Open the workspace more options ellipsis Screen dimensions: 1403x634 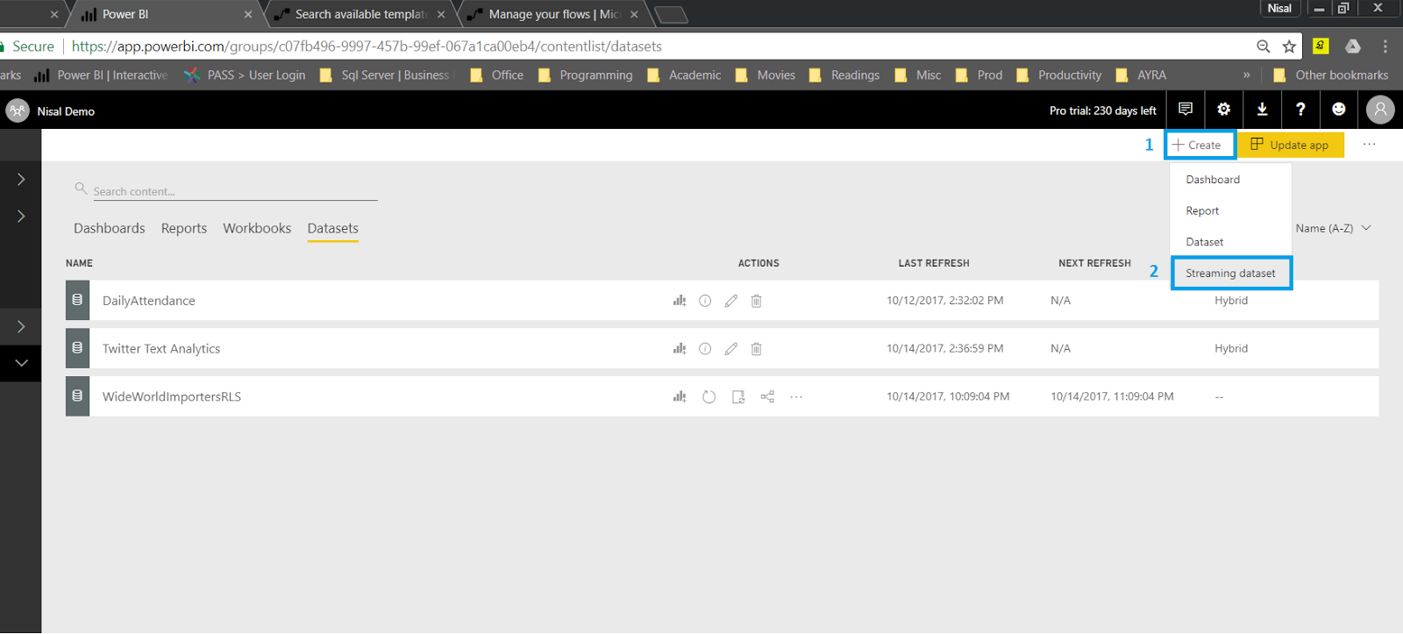coord(1370,144)
